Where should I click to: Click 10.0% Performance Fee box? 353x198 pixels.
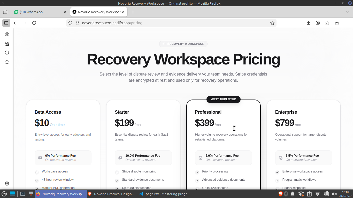pyautogui.click(x=143, y=158)
